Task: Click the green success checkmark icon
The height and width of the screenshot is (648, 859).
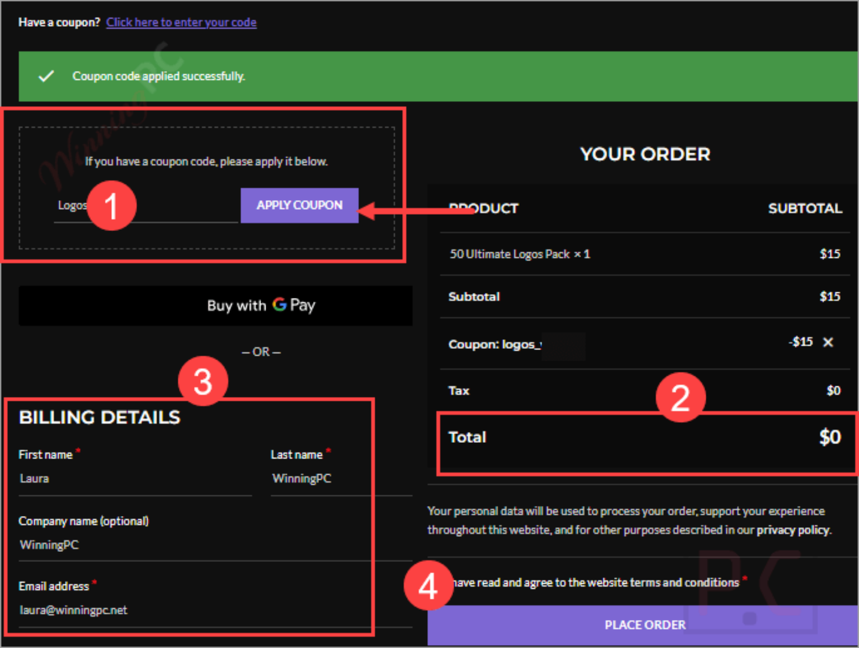Action: (46, 76)
